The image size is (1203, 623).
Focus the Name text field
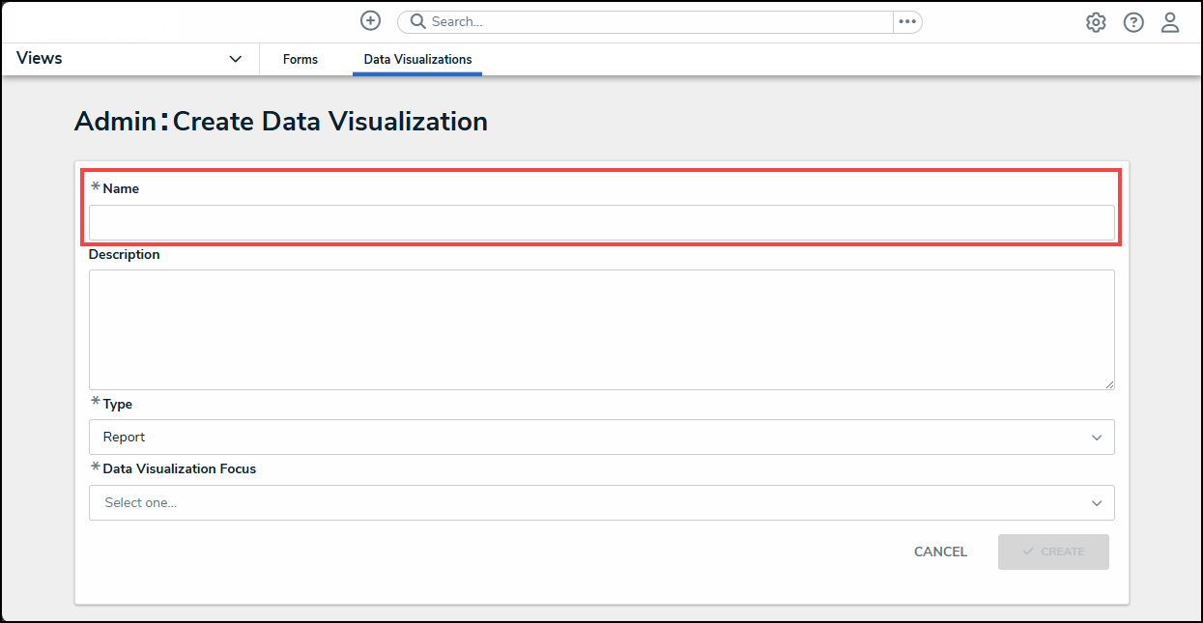click(x=601, y=222)
